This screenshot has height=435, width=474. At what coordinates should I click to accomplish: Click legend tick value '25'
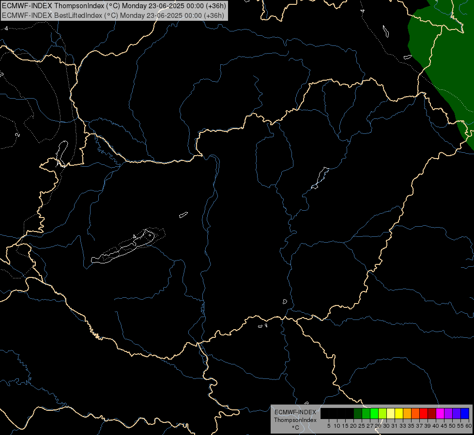click(x=362, y=426)
